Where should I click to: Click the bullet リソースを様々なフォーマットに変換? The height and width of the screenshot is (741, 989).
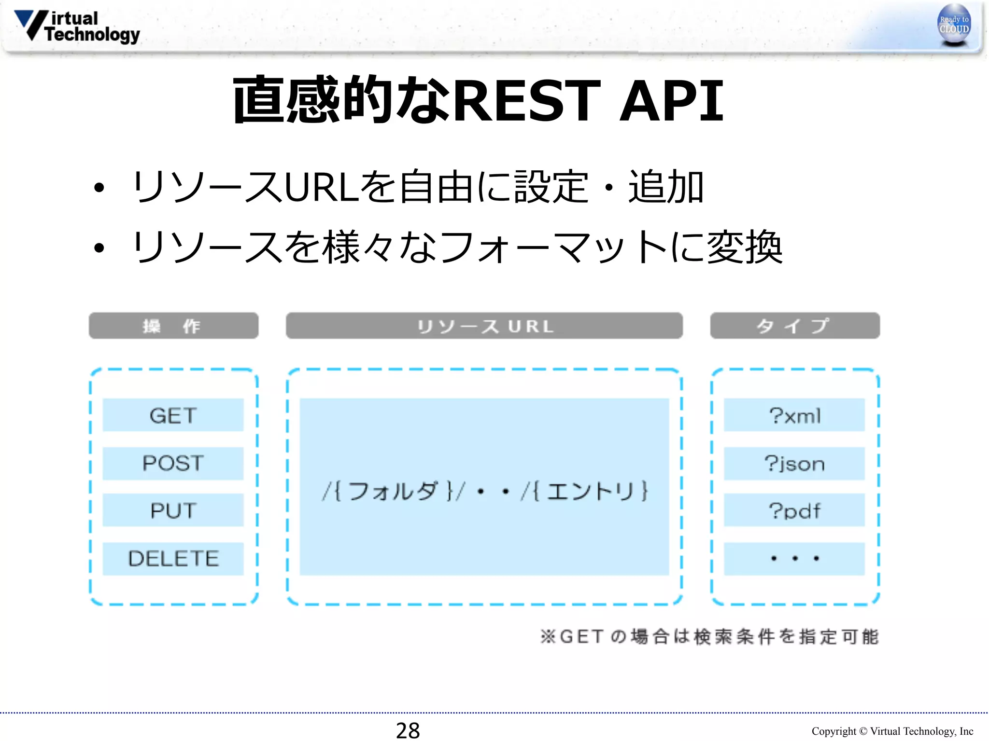pyautogui.click(x=457, y=247)
